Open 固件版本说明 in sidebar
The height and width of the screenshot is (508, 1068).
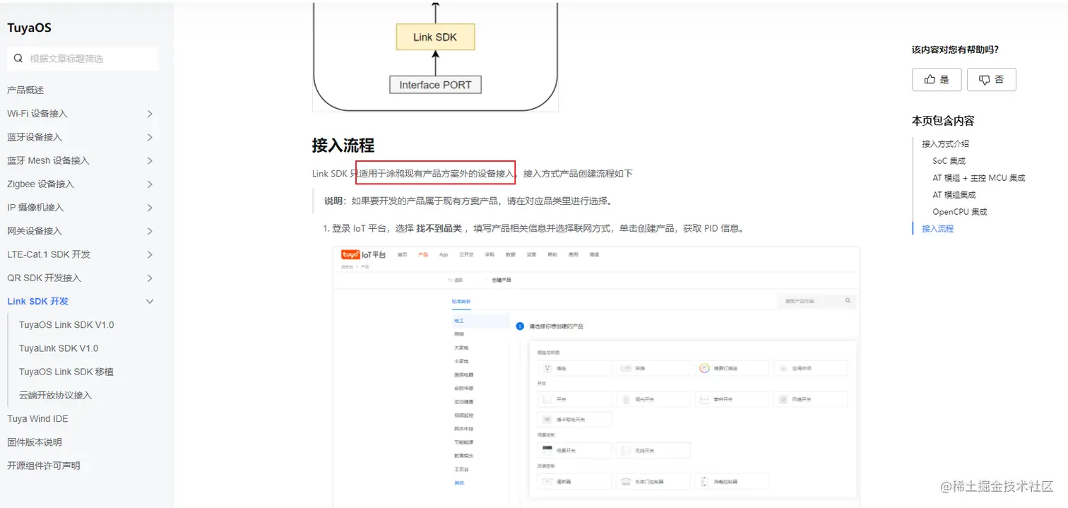point(35,442)
